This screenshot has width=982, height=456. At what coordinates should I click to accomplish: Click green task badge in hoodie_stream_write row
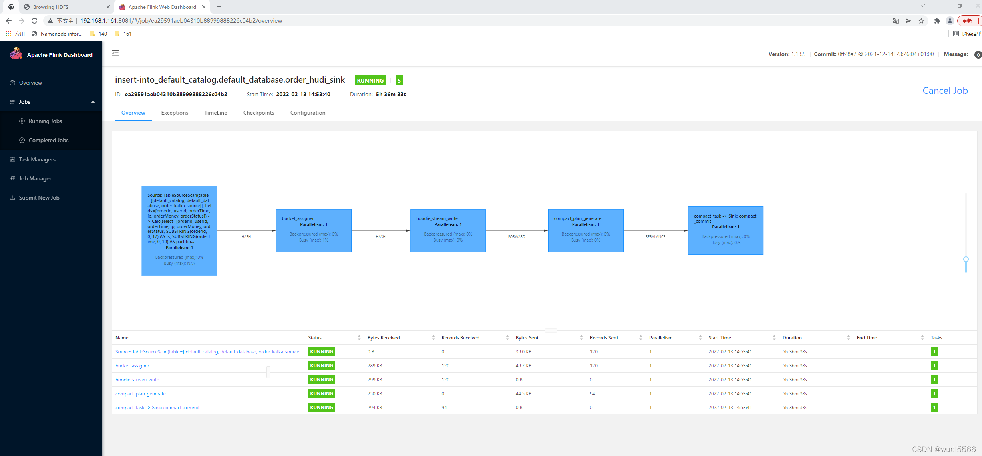[934, 379]
